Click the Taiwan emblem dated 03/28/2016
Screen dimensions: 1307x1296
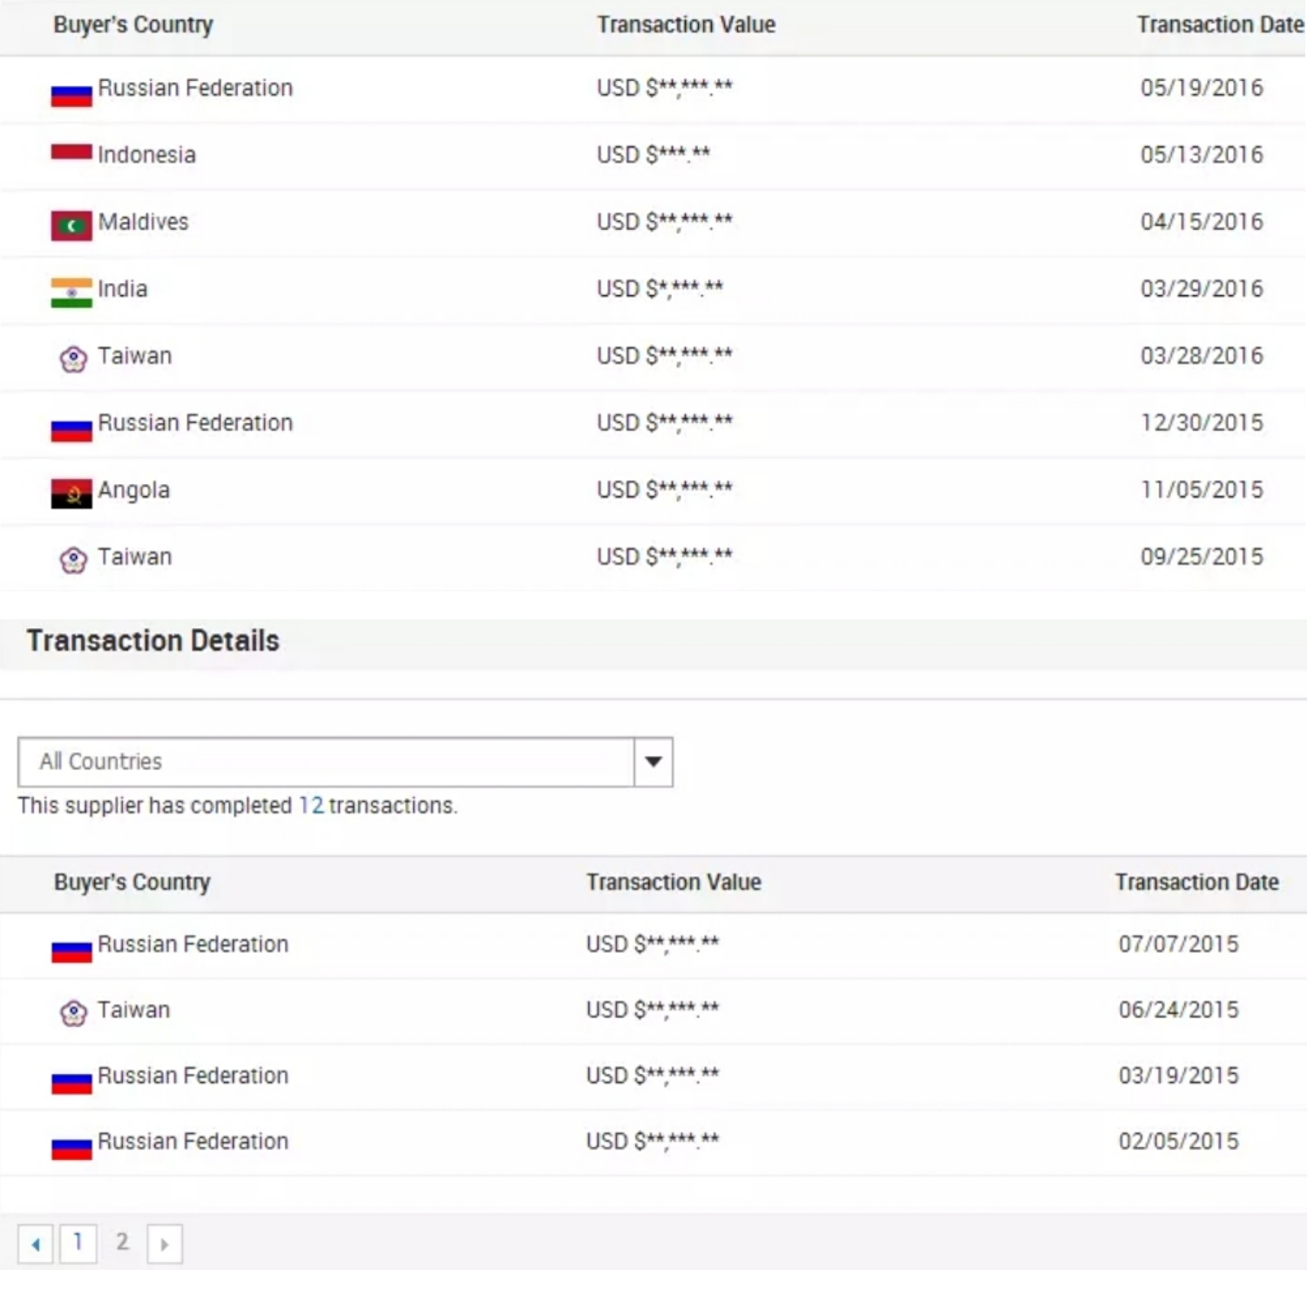coord(73,359)
